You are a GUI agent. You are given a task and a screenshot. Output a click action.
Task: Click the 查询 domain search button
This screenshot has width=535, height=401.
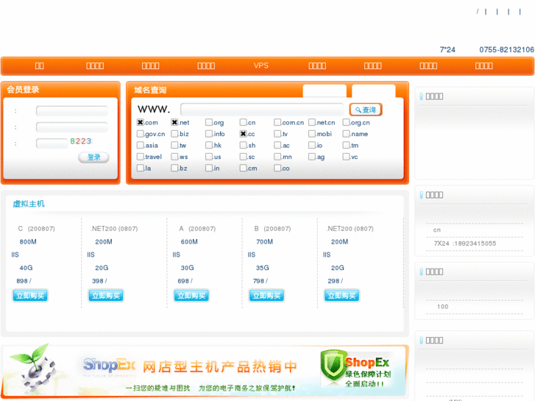tap(366, 110)
